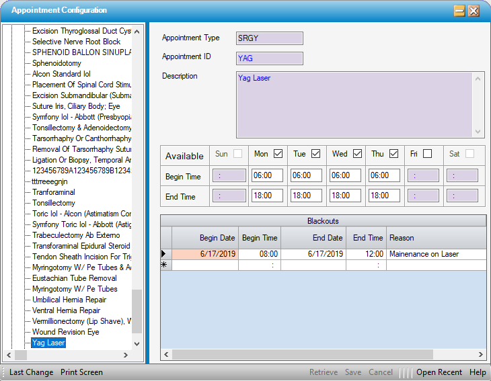Minimize the Appointment Configuration window
The image size is (491, 381).
pos(459,11)
